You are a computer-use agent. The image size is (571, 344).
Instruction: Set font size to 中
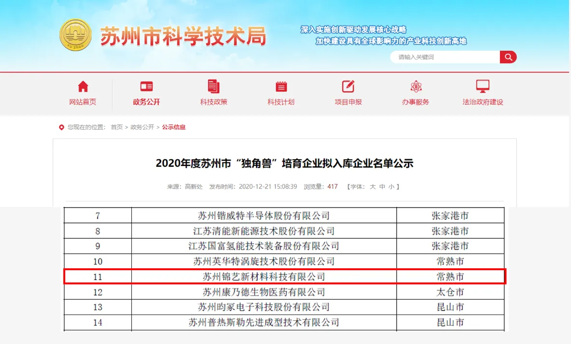tap(382, 187)
